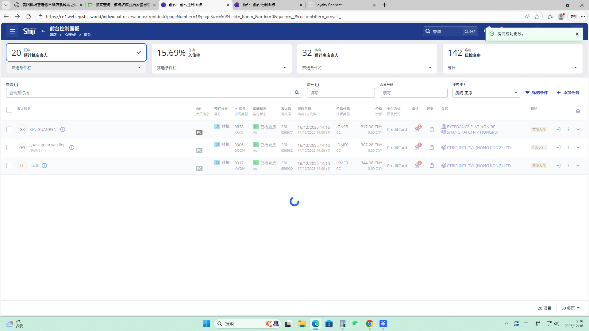589x331 pixels.
Task: Tick the checkbox for guan yan ling
Action: coord(9,147)
